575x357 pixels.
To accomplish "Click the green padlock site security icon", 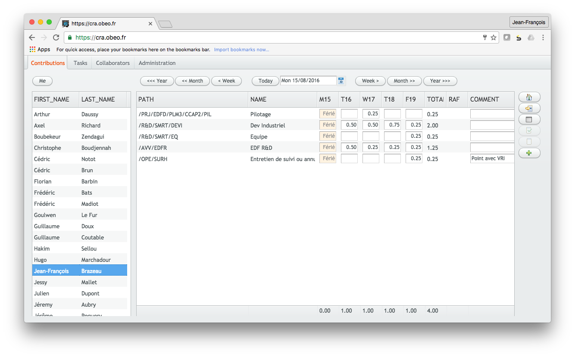I will point(70,37).
